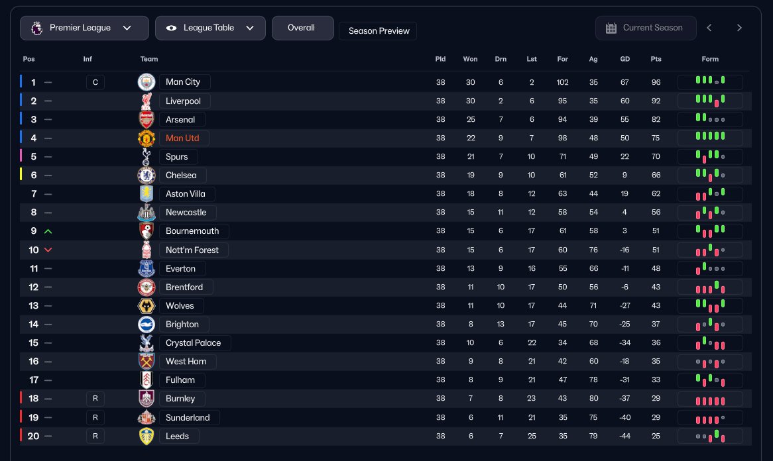Open the Man Utd team link
773x461 pixels.
click(x=183, y=138)
